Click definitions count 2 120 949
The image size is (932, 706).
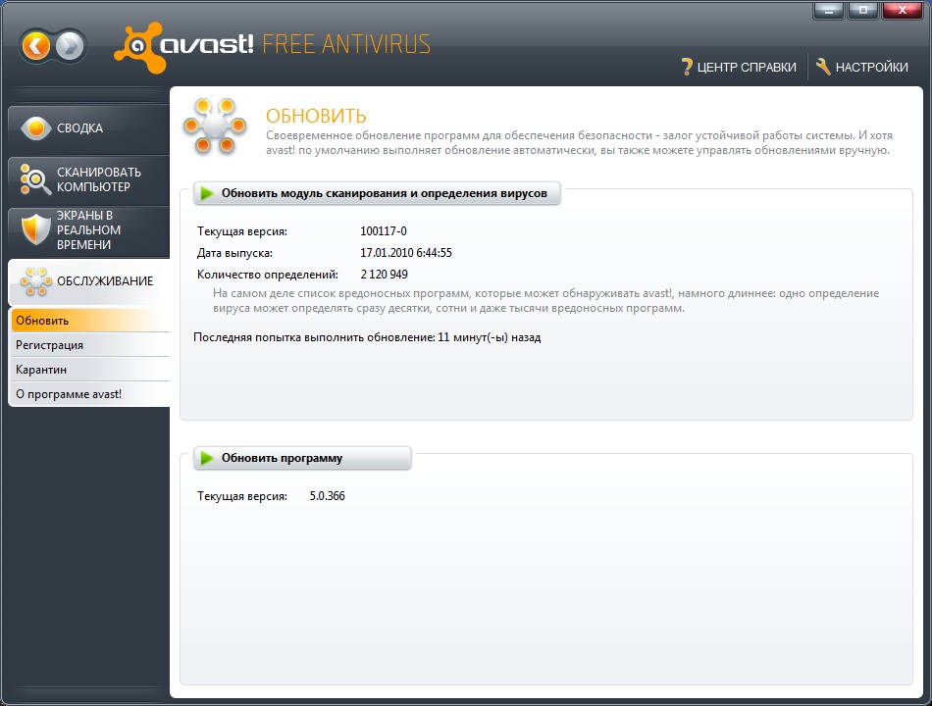coord(384,274)
